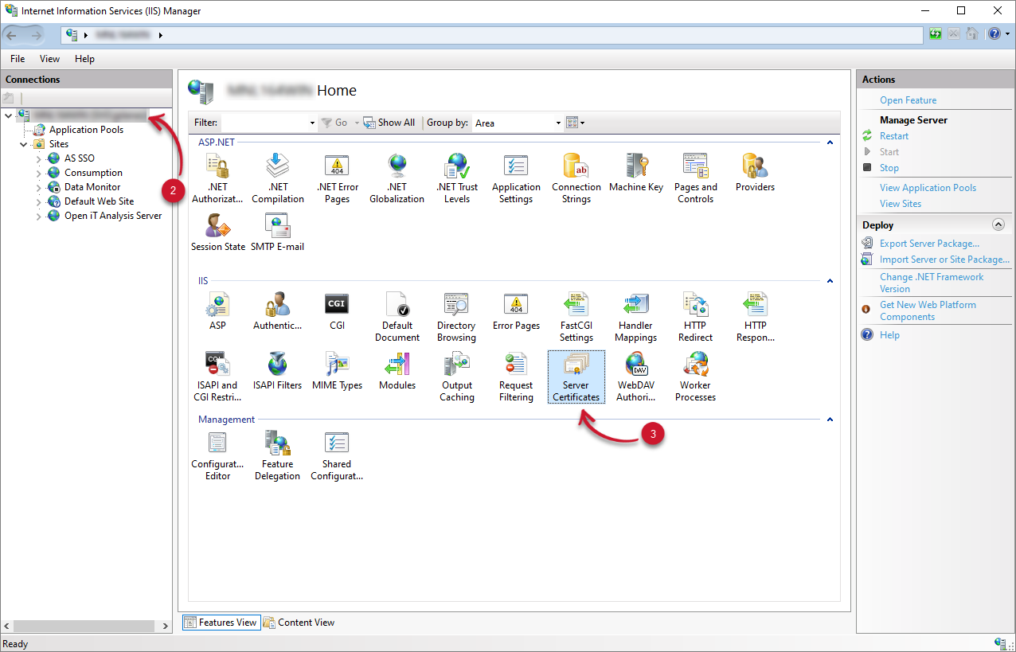Select the Session State feature
This screenshot has width=1016, height=652.
(217, 231)
